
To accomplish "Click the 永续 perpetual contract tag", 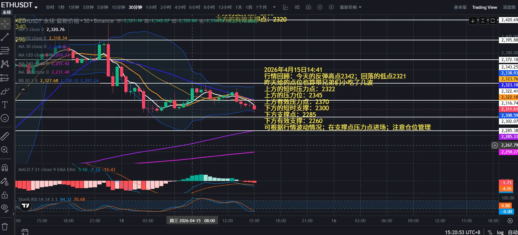I will tap(7, 12).
